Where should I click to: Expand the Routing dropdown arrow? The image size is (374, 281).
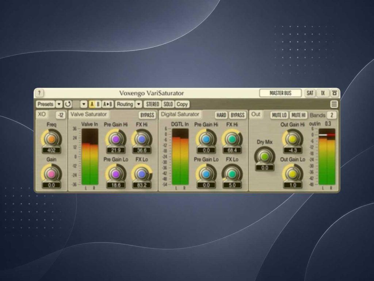138,104
